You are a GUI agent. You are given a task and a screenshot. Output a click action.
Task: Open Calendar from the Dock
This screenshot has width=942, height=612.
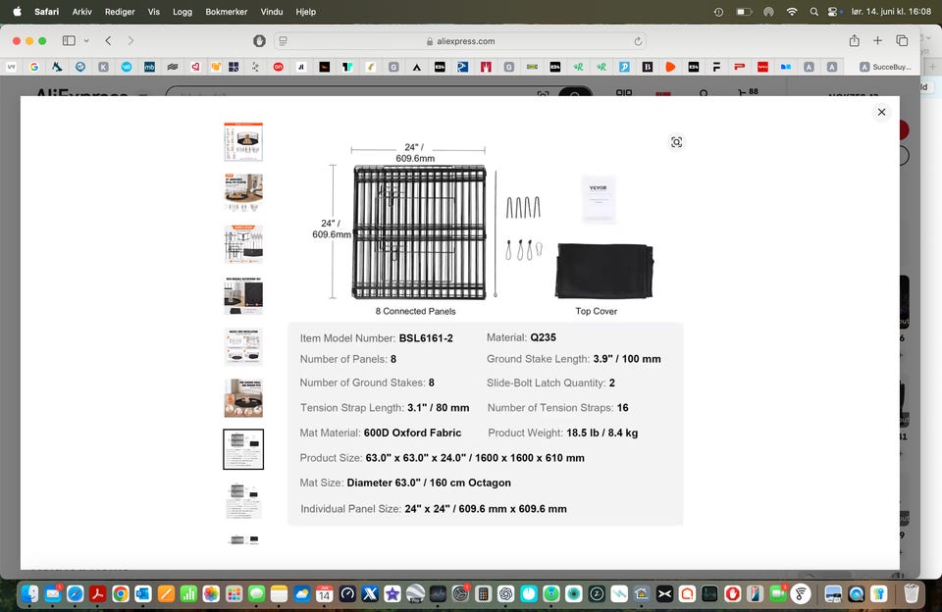coord(325,594)
